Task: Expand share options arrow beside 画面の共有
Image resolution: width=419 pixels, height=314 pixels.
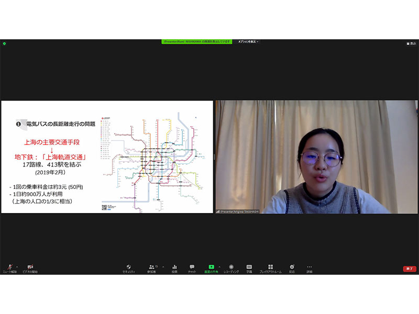Action: [x=219, y=265]
